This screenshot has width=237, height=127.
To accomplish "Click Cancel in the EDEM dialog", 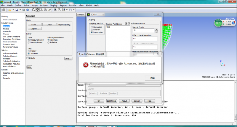I will 137,101.
